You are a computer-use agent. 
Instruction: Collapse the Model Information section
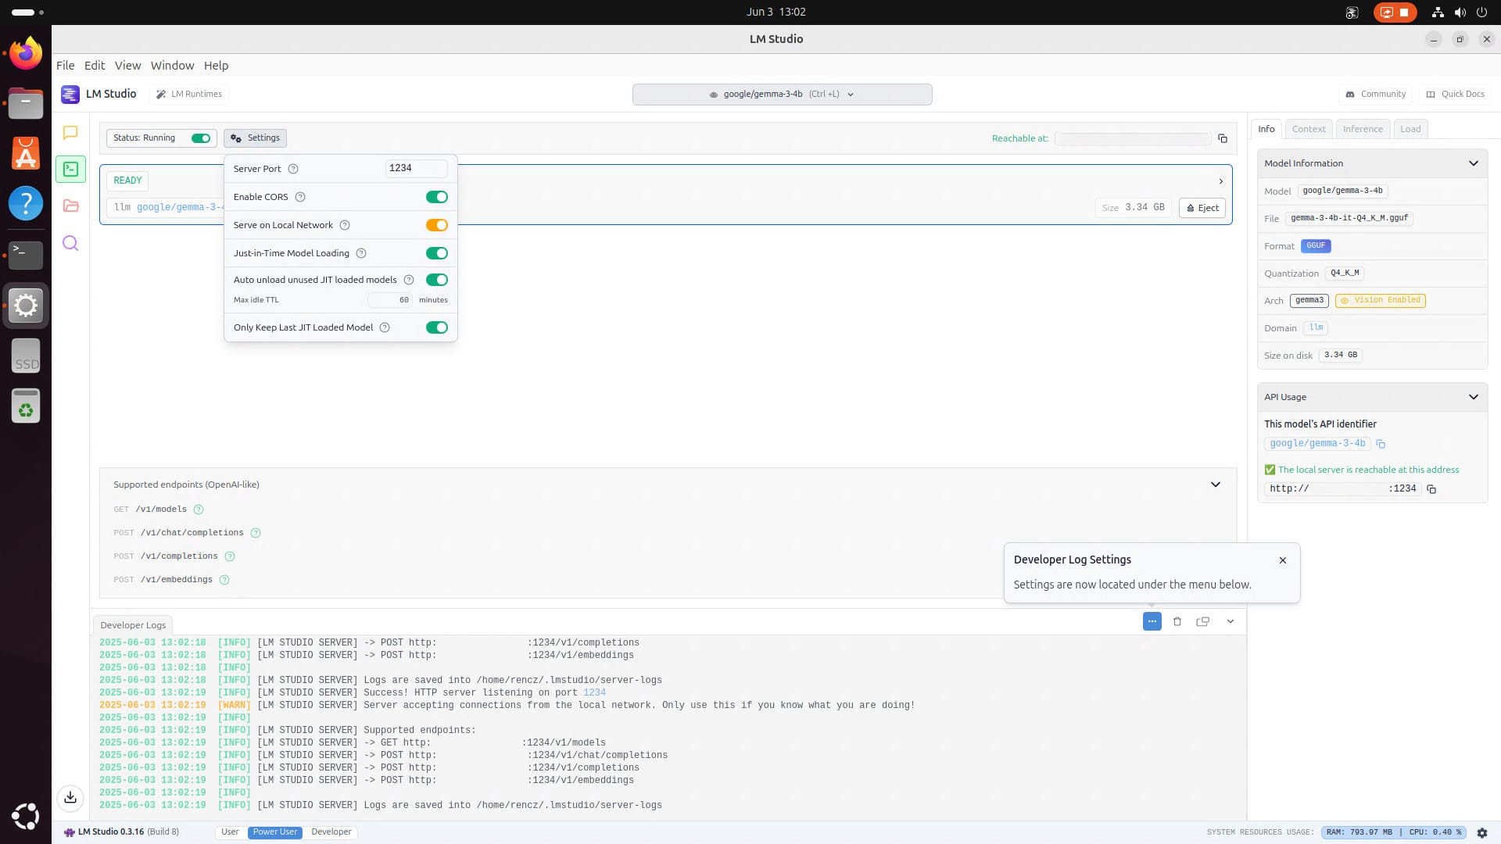[x=1474, y=163]
